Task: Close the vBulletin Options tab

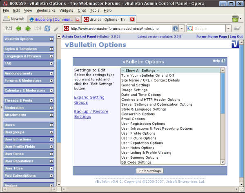Action: pyautogui.click(x=132, y=19)
